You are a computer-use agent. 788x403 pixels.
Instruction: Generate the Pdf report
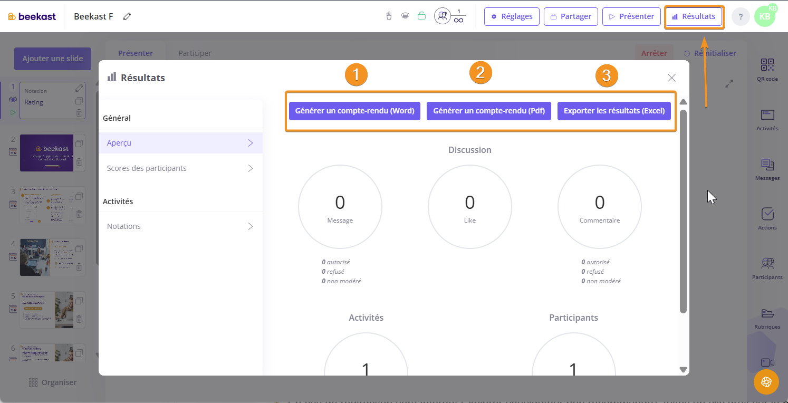[x=489, y=111]
